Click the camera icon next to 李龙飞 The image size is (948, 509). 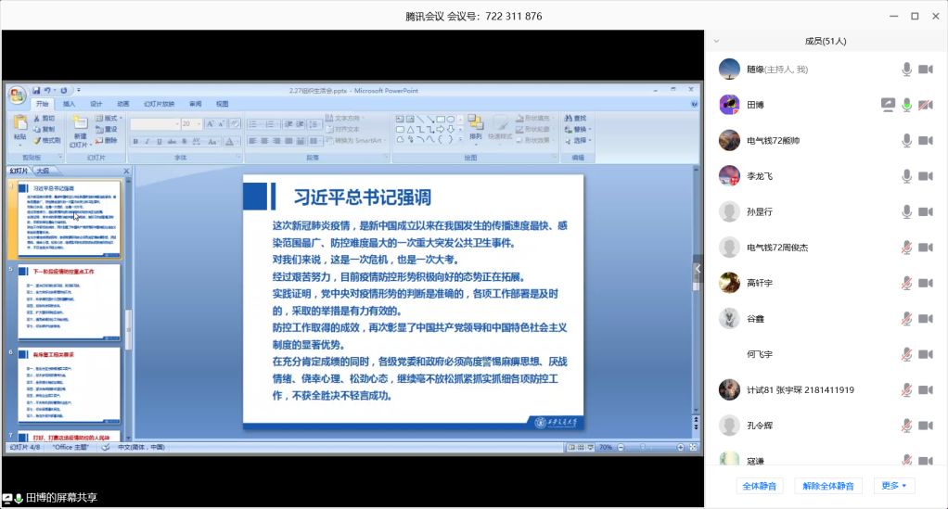coord(925,176)
